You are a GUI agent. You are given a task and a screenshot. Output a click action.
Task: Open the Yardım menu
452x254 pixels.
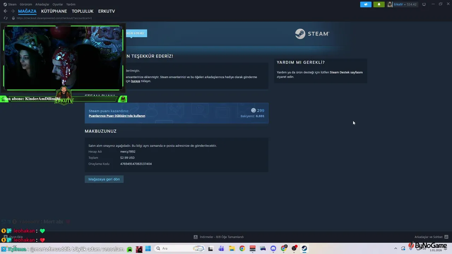(71, 4)
